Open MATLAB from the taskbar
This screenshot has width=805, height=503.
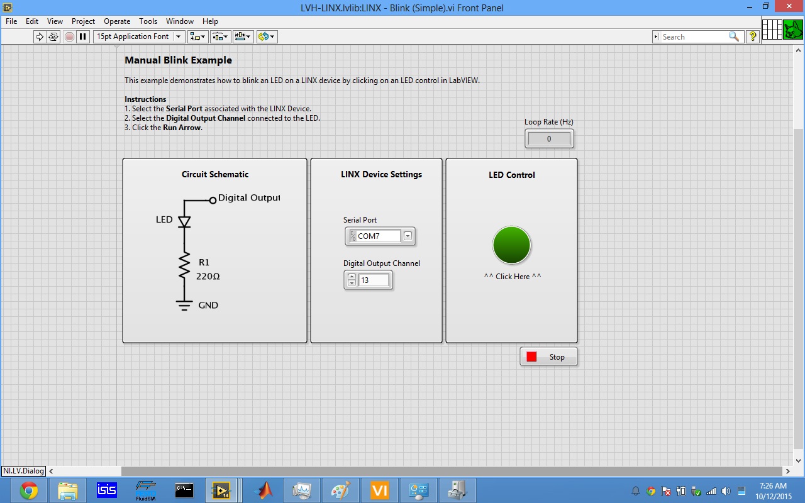point(264,490)
